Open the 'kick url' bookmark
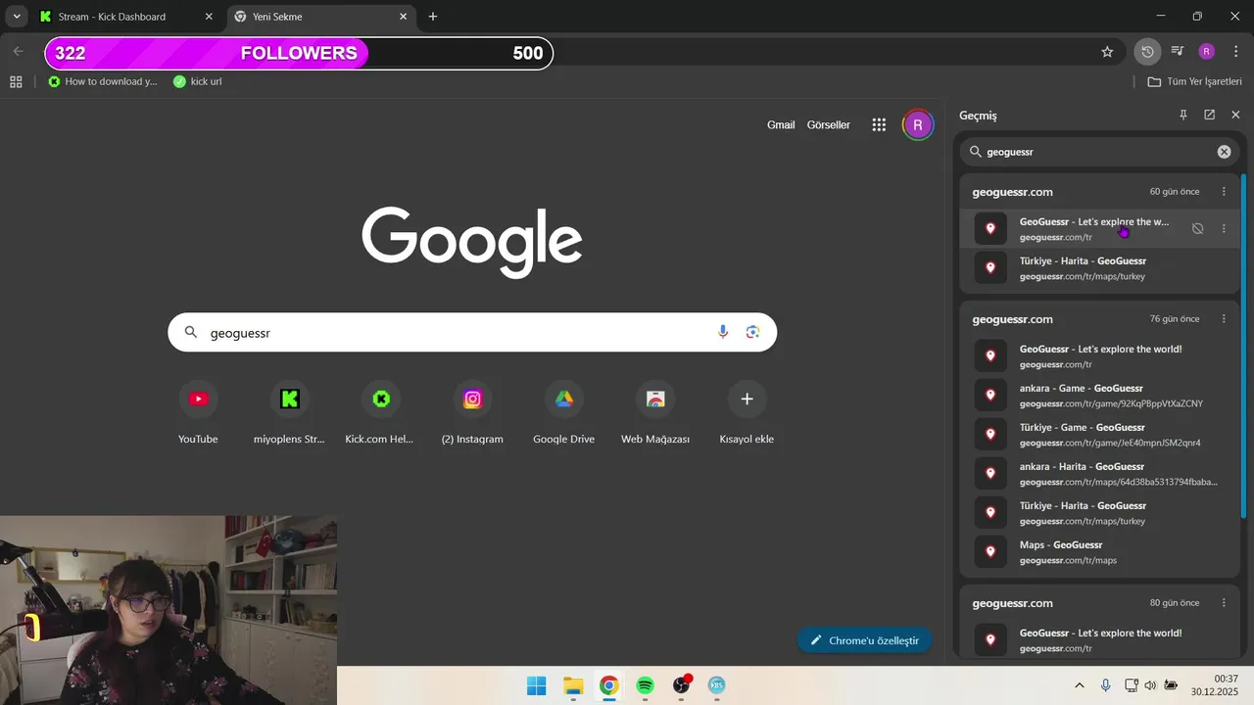Screen dimensions: 1254x705 click(x=198, y=81)
